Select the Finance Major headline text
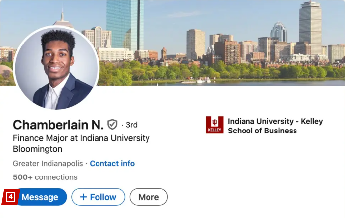Image resolution: width=345 pixels, height=220 pixels. 81,138
